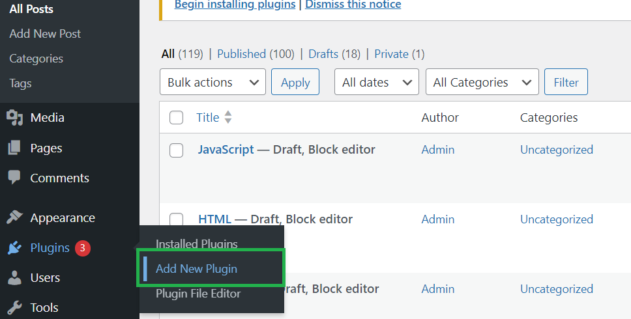Viewport: 631px width, 319px height.
Task: Toggle the select-all posts checkbox
Action: [176, 118]
